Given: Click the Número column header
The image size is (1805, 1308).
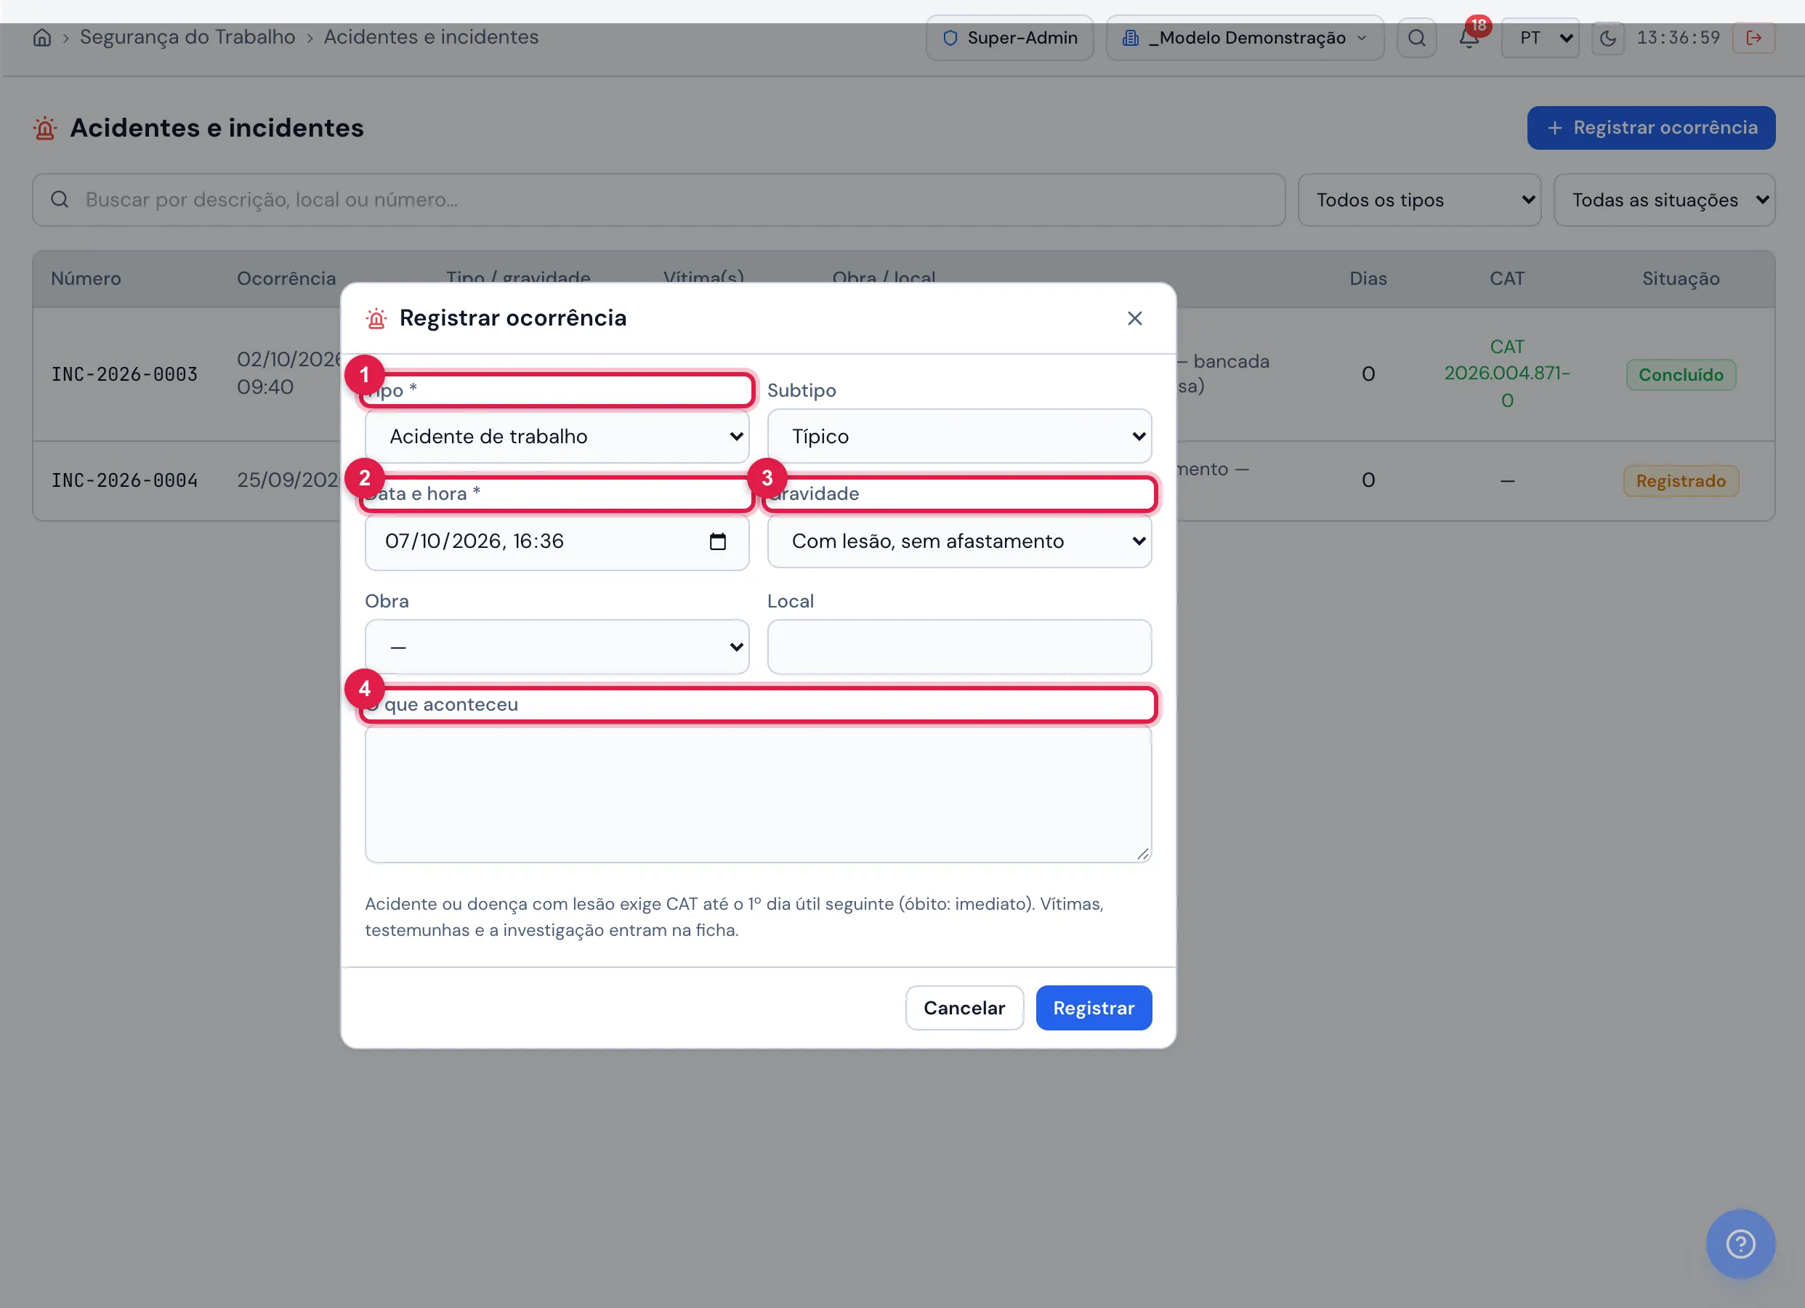Looking at the screenshot, I should (86, 278).
